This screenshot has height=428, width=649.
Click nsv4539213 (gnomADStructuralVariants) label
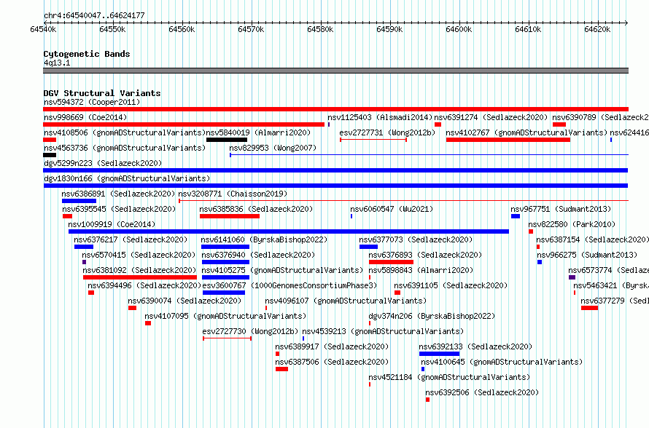pyautogui.click(x=383, y=331)
